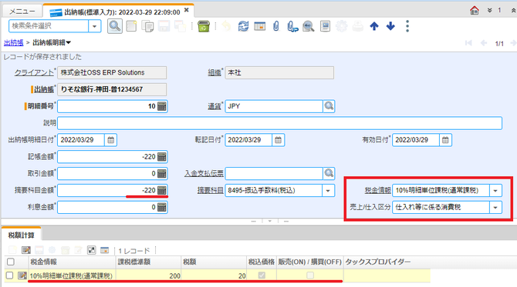Screen dimensions: 517x287
Task: Open the calculator for 記帳金額 field
Action: pyautogui.click(x=161, y=157)
